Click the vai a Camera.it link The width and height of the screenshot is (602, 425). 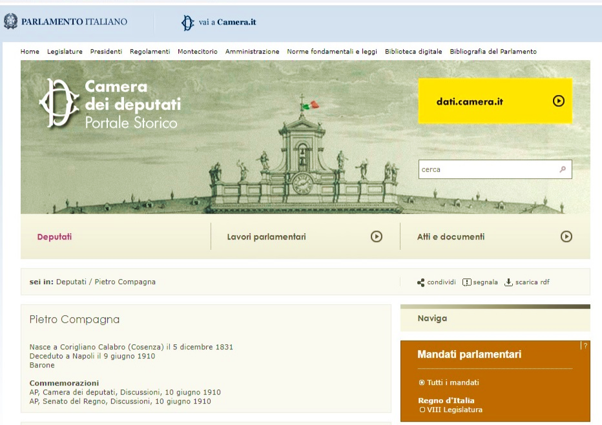(x=227, y=22)
